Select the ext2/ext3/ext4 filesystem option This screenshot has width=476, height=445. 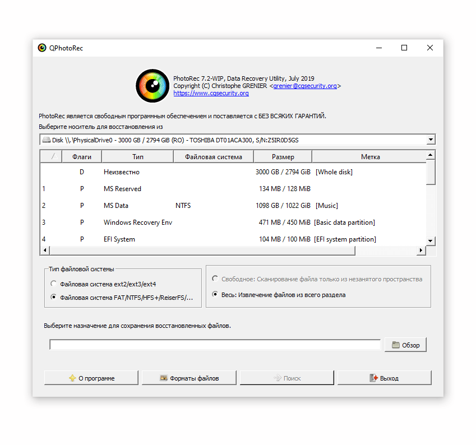click(x=54, y=284)
